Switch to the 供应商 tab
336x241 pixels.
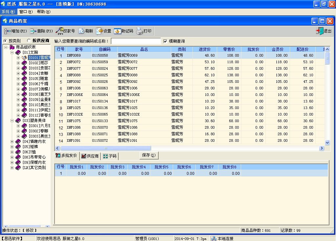[90, 156]
